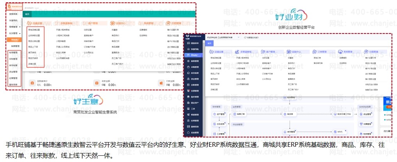Open 销售管理 in 好业财 dark sidebar
The height and width of the screenshot is (162, 397).
pyautogui.click(x=193, y=61)
